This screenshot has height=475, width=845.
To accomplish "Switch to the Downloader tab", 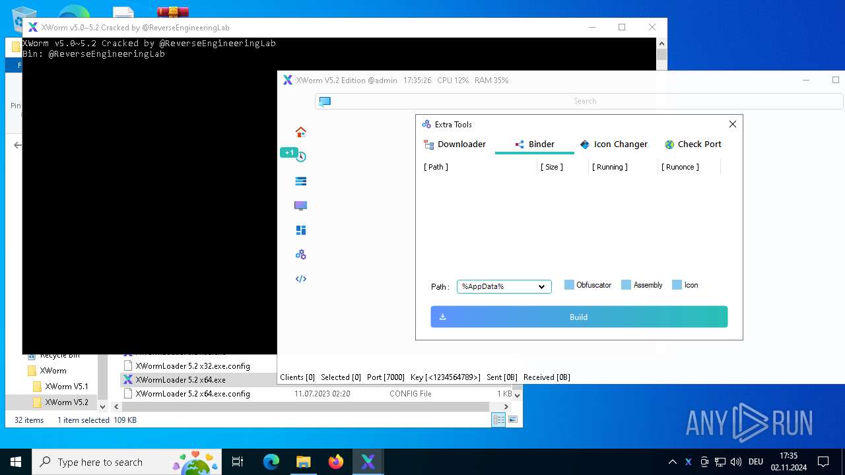I will [455, 144].
